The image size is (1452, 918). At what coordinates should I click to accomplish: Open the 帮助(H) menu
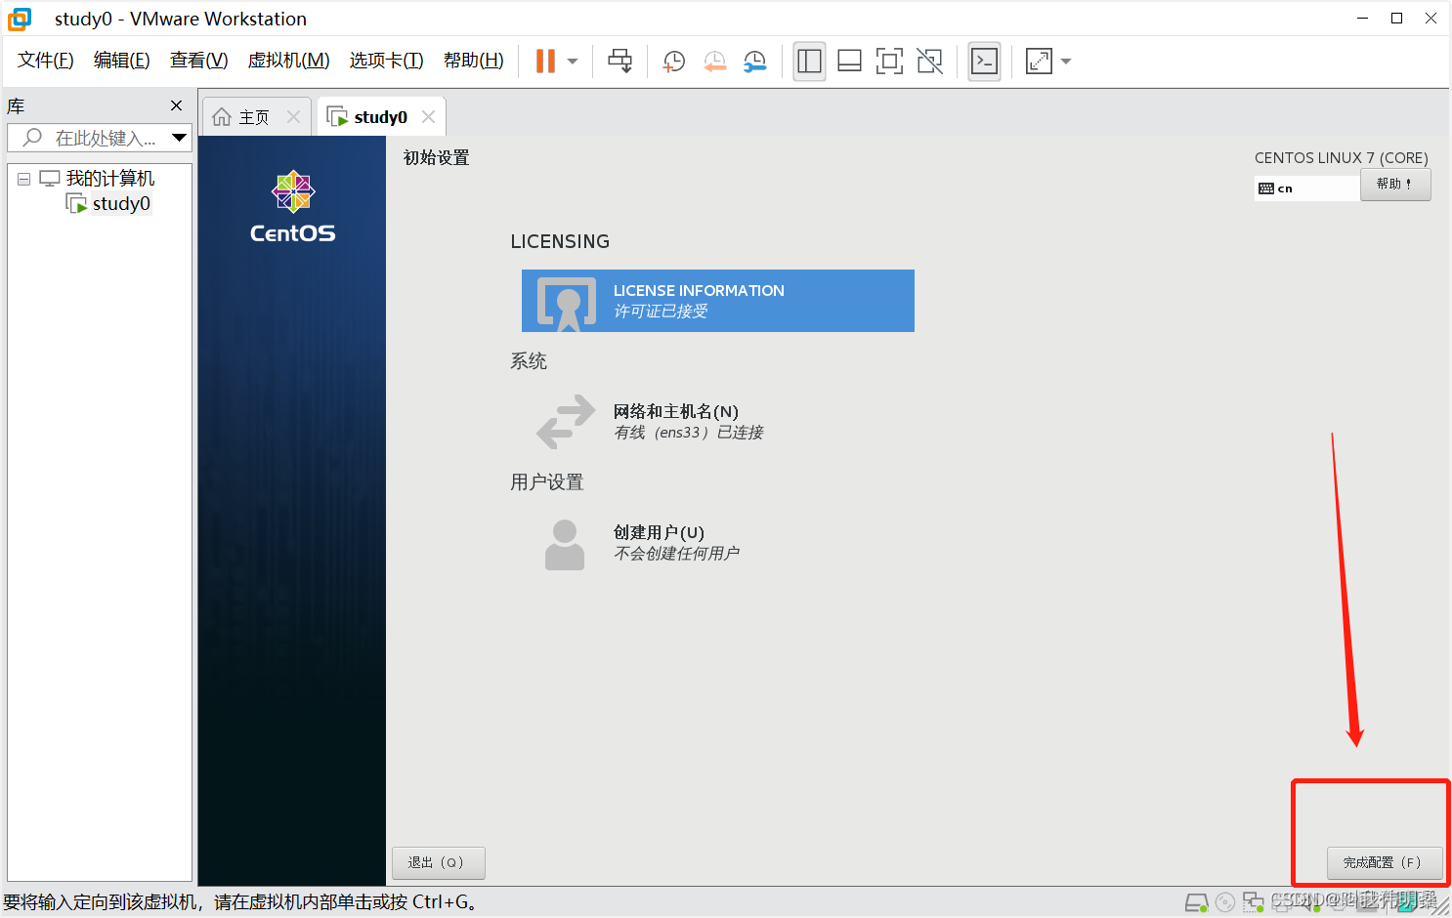click(x=474, y=61)
